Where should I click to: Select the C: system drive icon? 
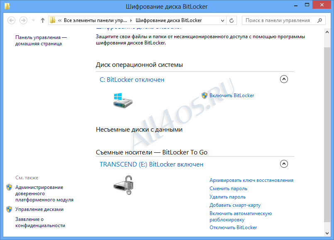pyautogui.click(x=122, y=100)
